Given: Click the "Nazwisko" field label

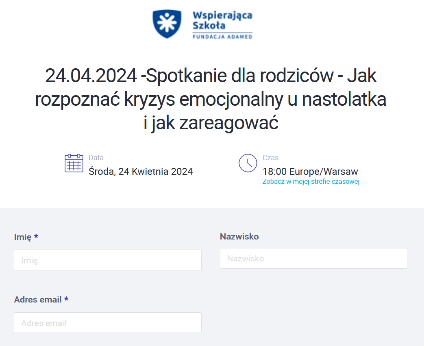Looking at the screenshot, I should pos(239,237).
